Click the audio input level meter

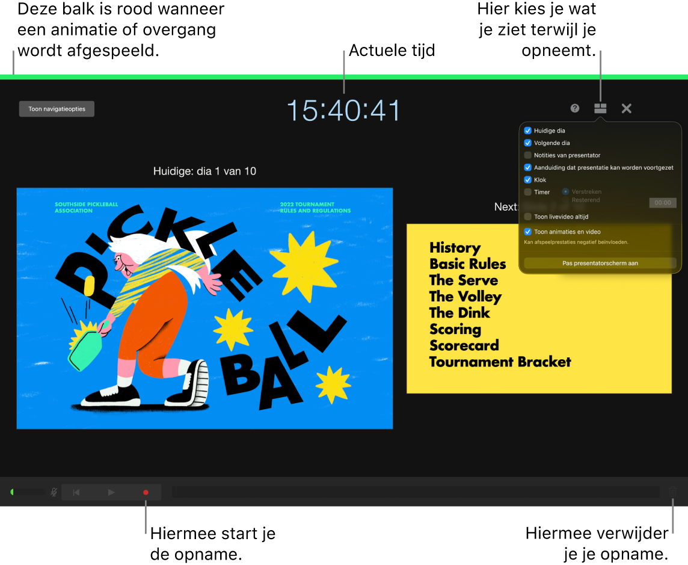(28, 492)
